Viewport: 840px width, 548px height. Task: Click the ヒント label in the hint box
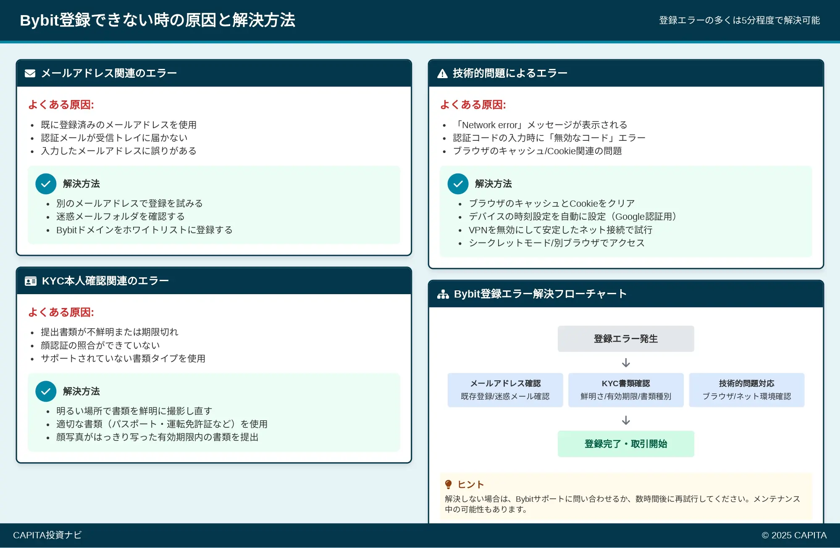pos(471,485)
